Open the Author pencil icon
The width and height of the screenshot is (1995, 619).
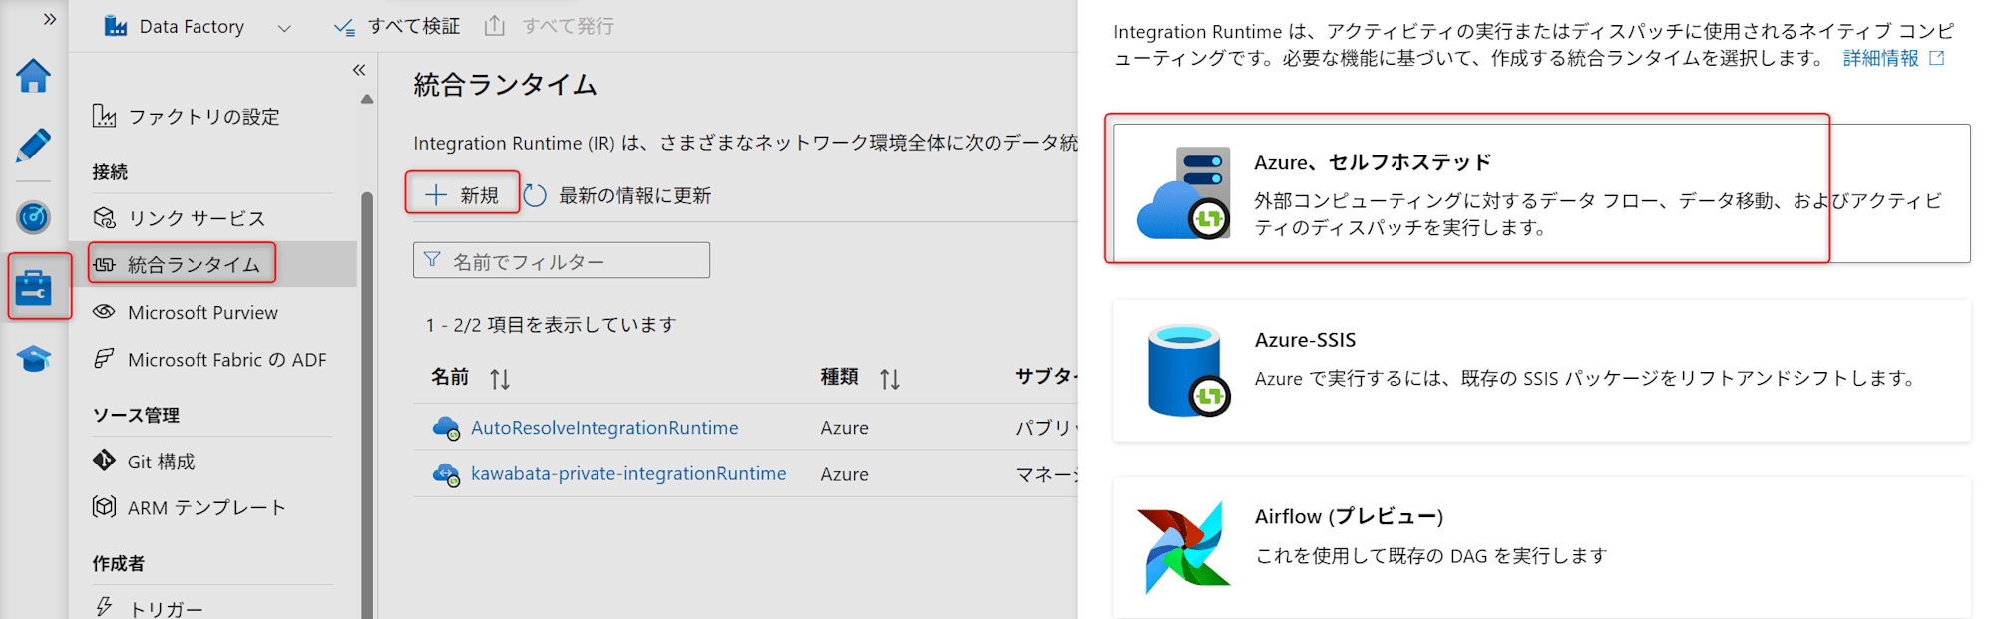[33, 146]
